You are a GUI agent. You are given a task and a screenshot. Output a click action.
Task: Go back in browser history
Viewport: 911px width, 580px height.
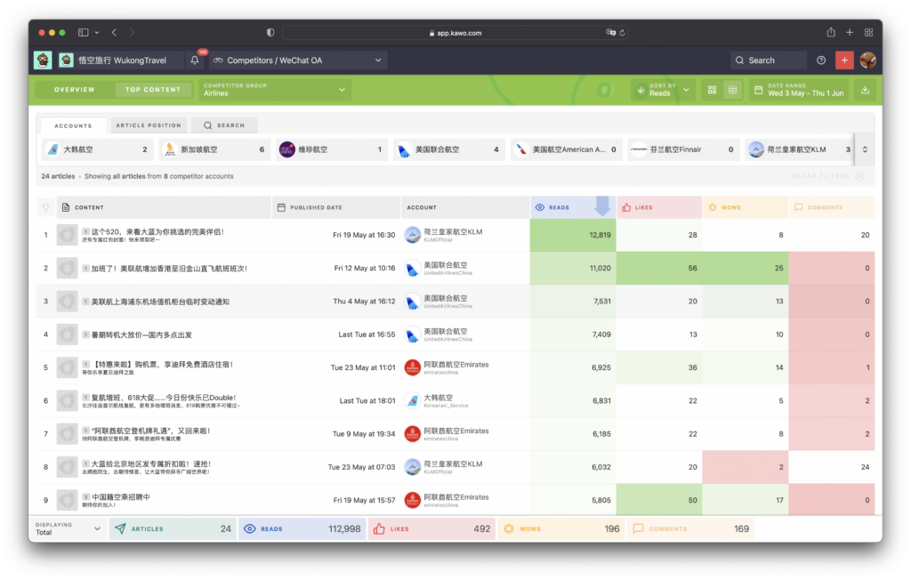pos(115,33)
